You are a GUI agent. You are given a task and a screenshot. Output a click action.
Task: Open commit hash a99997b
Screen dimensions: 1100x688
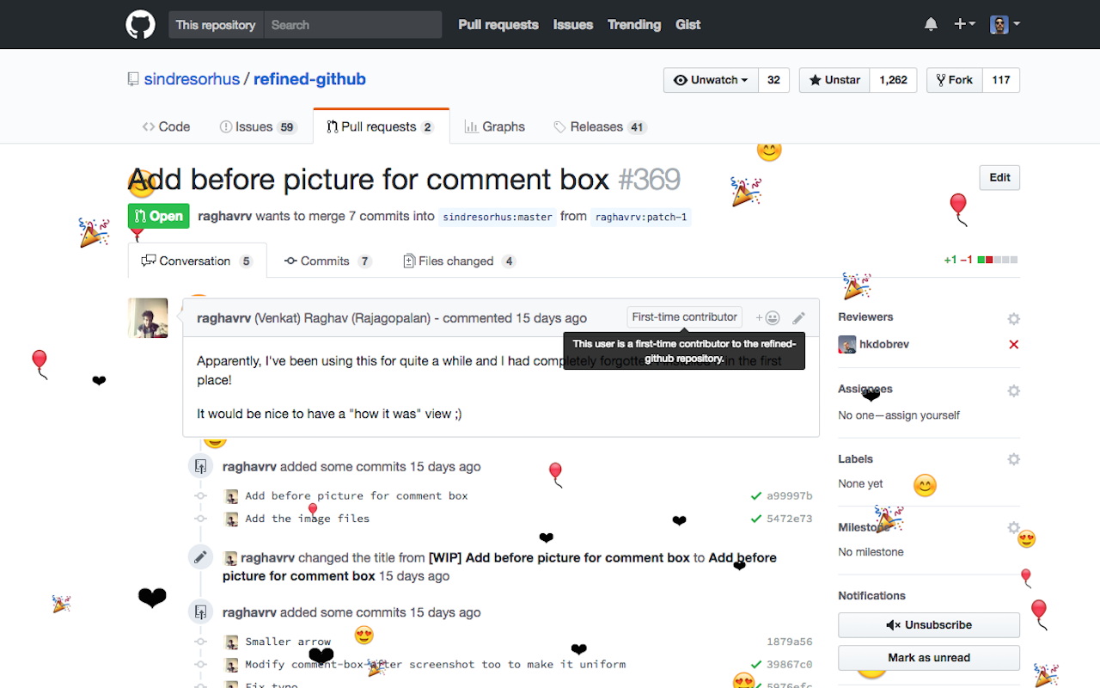coord(790,496)
